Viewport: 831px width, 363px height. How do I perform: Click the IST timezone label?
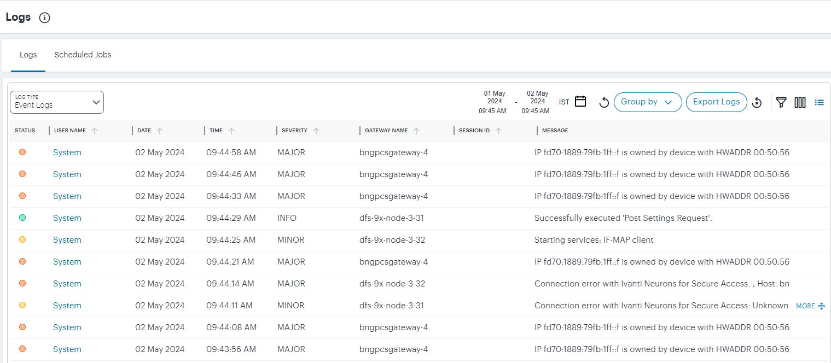pos(564,102)
